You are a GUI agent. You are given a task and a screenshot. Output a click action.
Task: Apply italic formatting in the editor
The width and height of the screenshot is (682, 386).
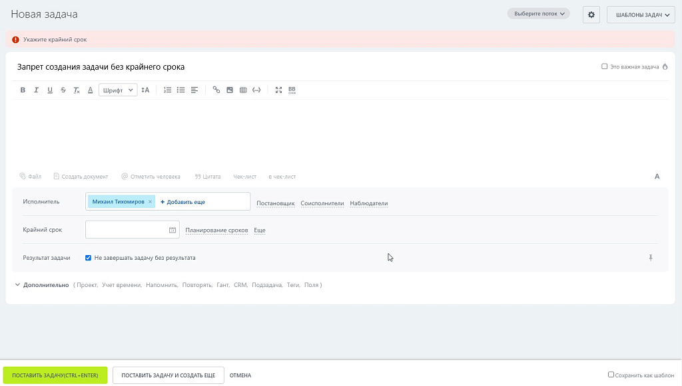(x=36, y=90)
